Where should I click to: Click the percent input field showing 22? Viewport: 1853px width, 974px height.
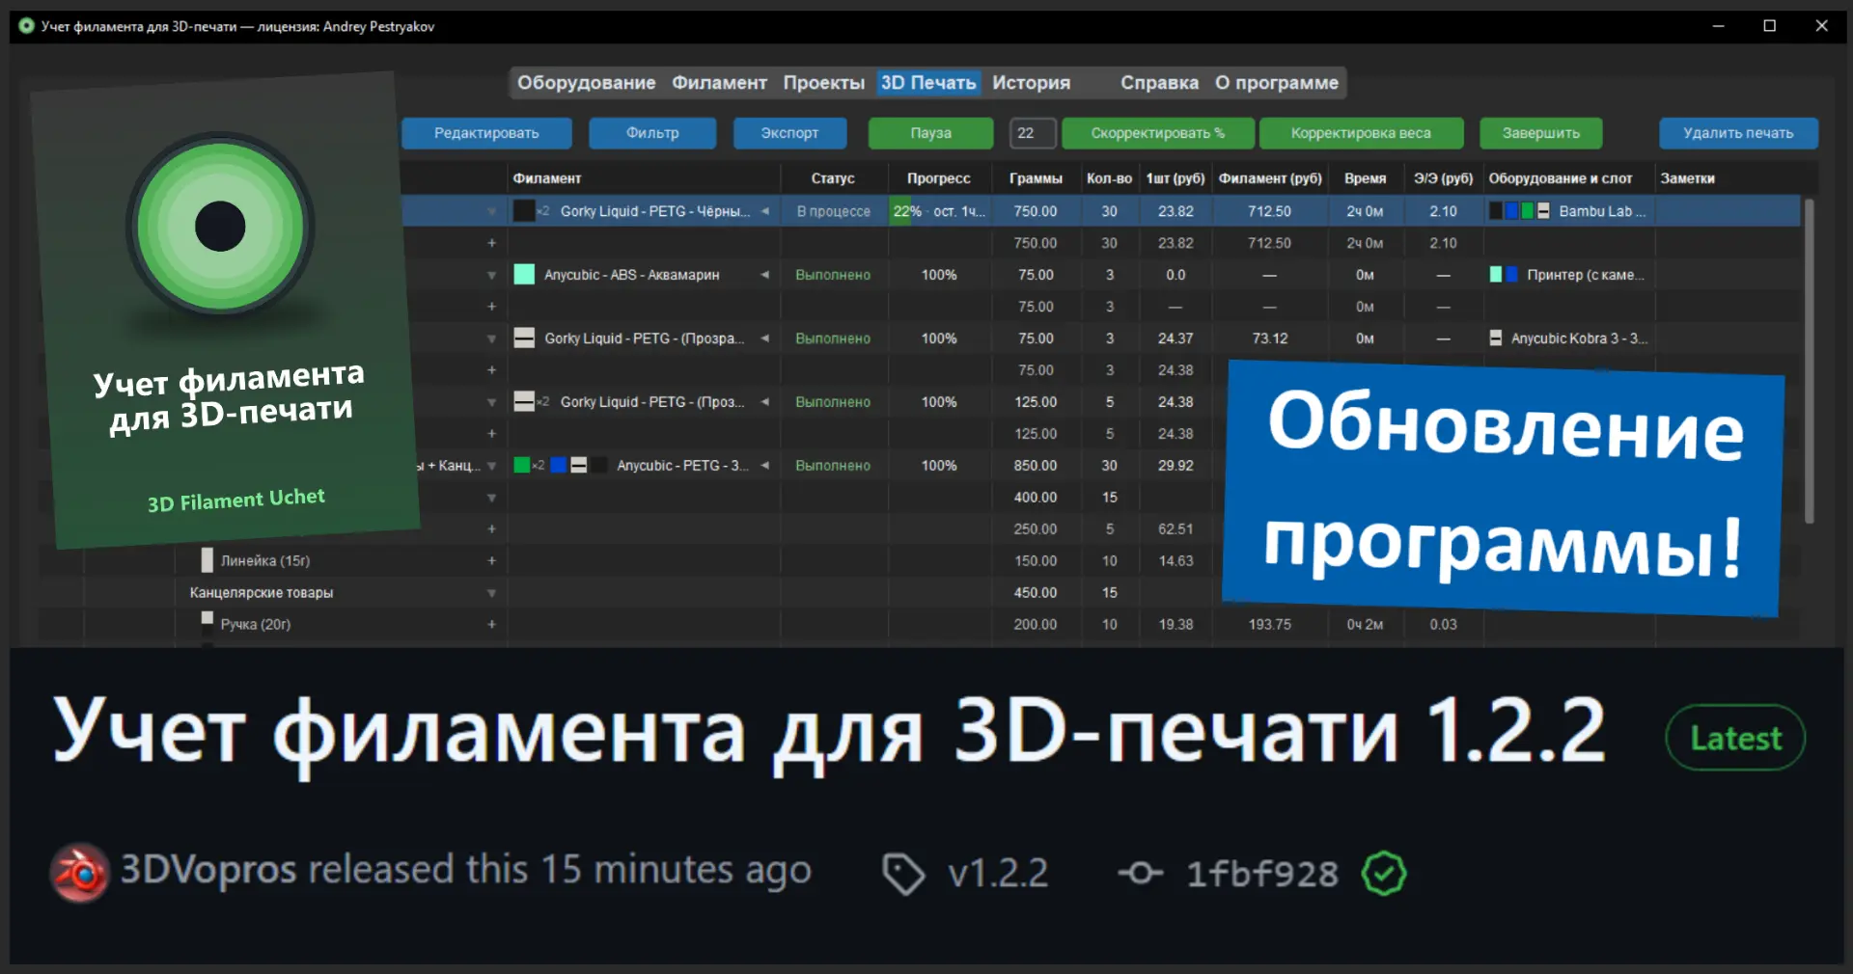click(x=1033, y=133)
